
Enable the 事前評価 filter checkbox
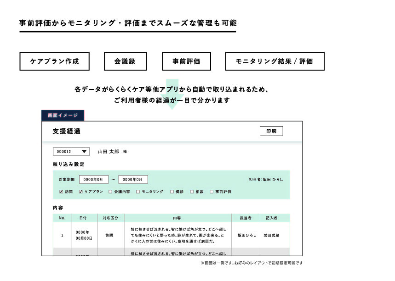[212, 193]
